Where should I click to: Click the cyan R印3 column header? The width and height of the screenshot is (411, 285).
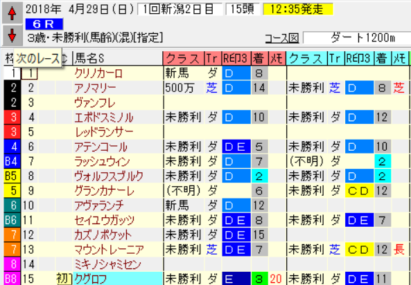tap(360, 58)
